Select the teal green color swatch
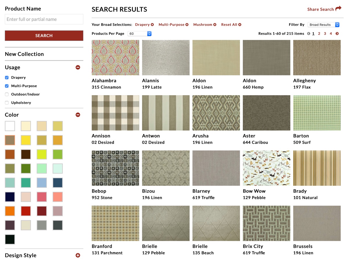347x261 pixels. [26, 183]
